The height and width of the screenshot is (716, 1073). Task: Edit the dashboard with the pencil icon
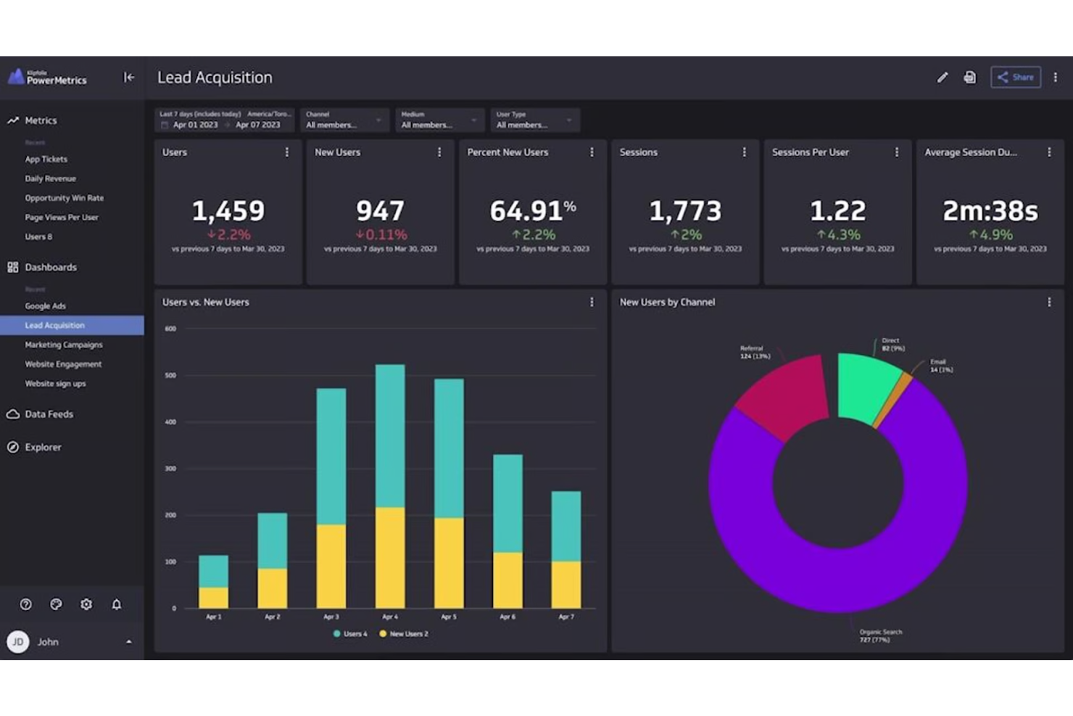pyautogui.click(x=942, y=78)
